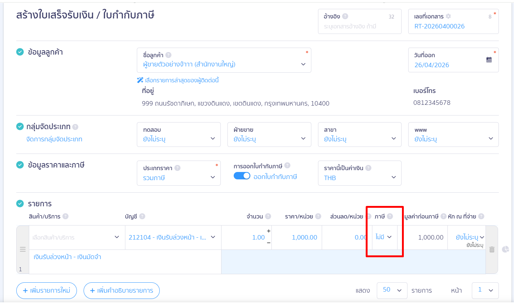Screen dimensions: 514x303
Task: Click help icon beside สินค้า/บริการ column
Action: (x=65, y=217)
